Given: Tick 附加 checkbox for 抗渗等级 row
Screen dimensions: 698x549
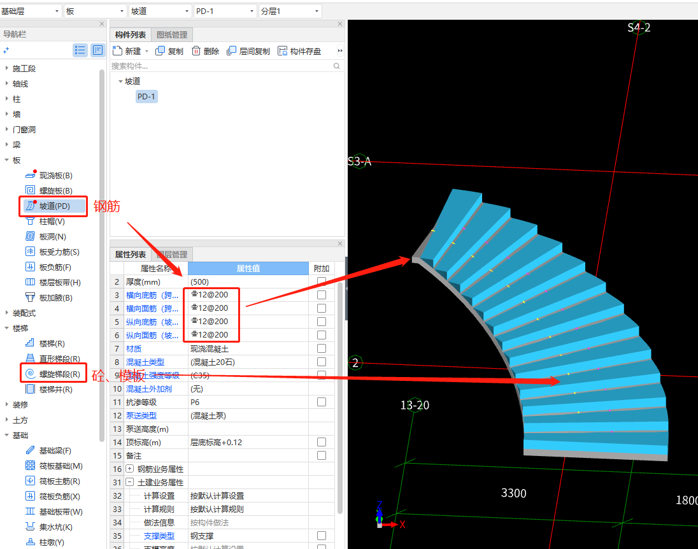Looking at the screenshot, I should [x=322, y=402].
